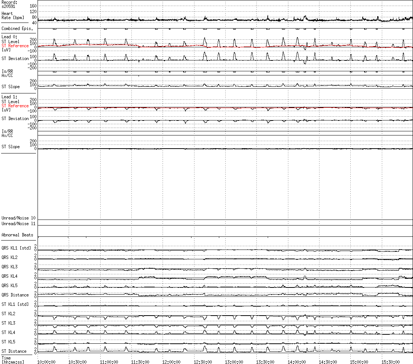
Task: Select the Lead 1 heading
Action: 9,97
